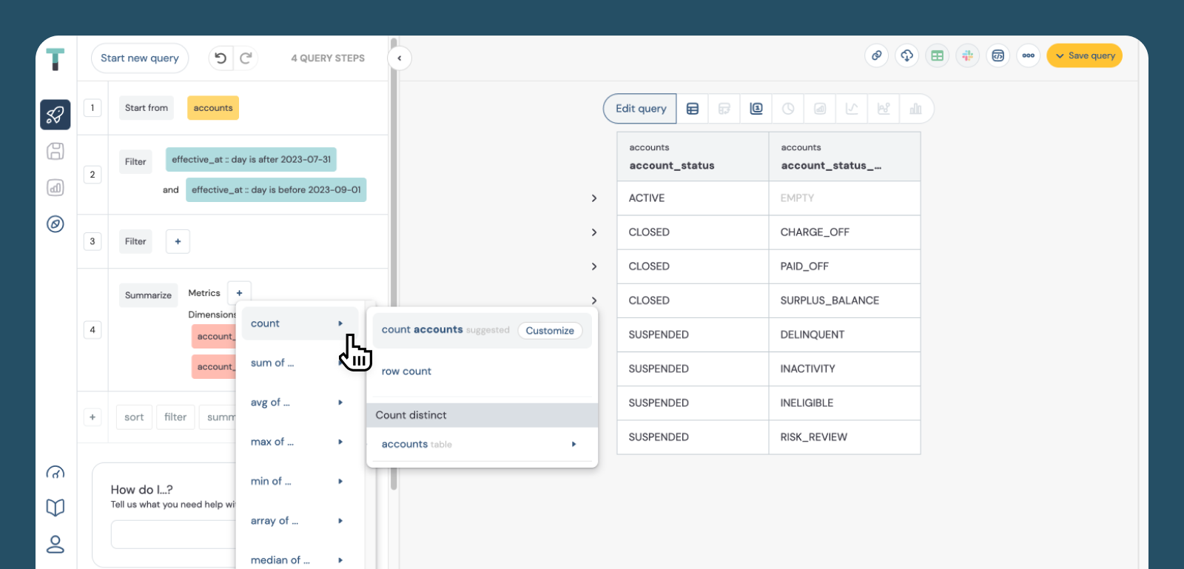1184x569 pixels.
Task: Open more options ellipsis menu
Action: (x=1029, y=55)
